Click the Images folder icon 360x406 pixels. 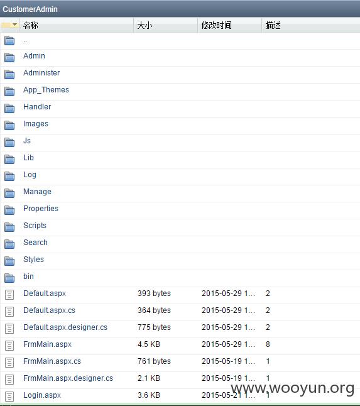pos(9,125)
